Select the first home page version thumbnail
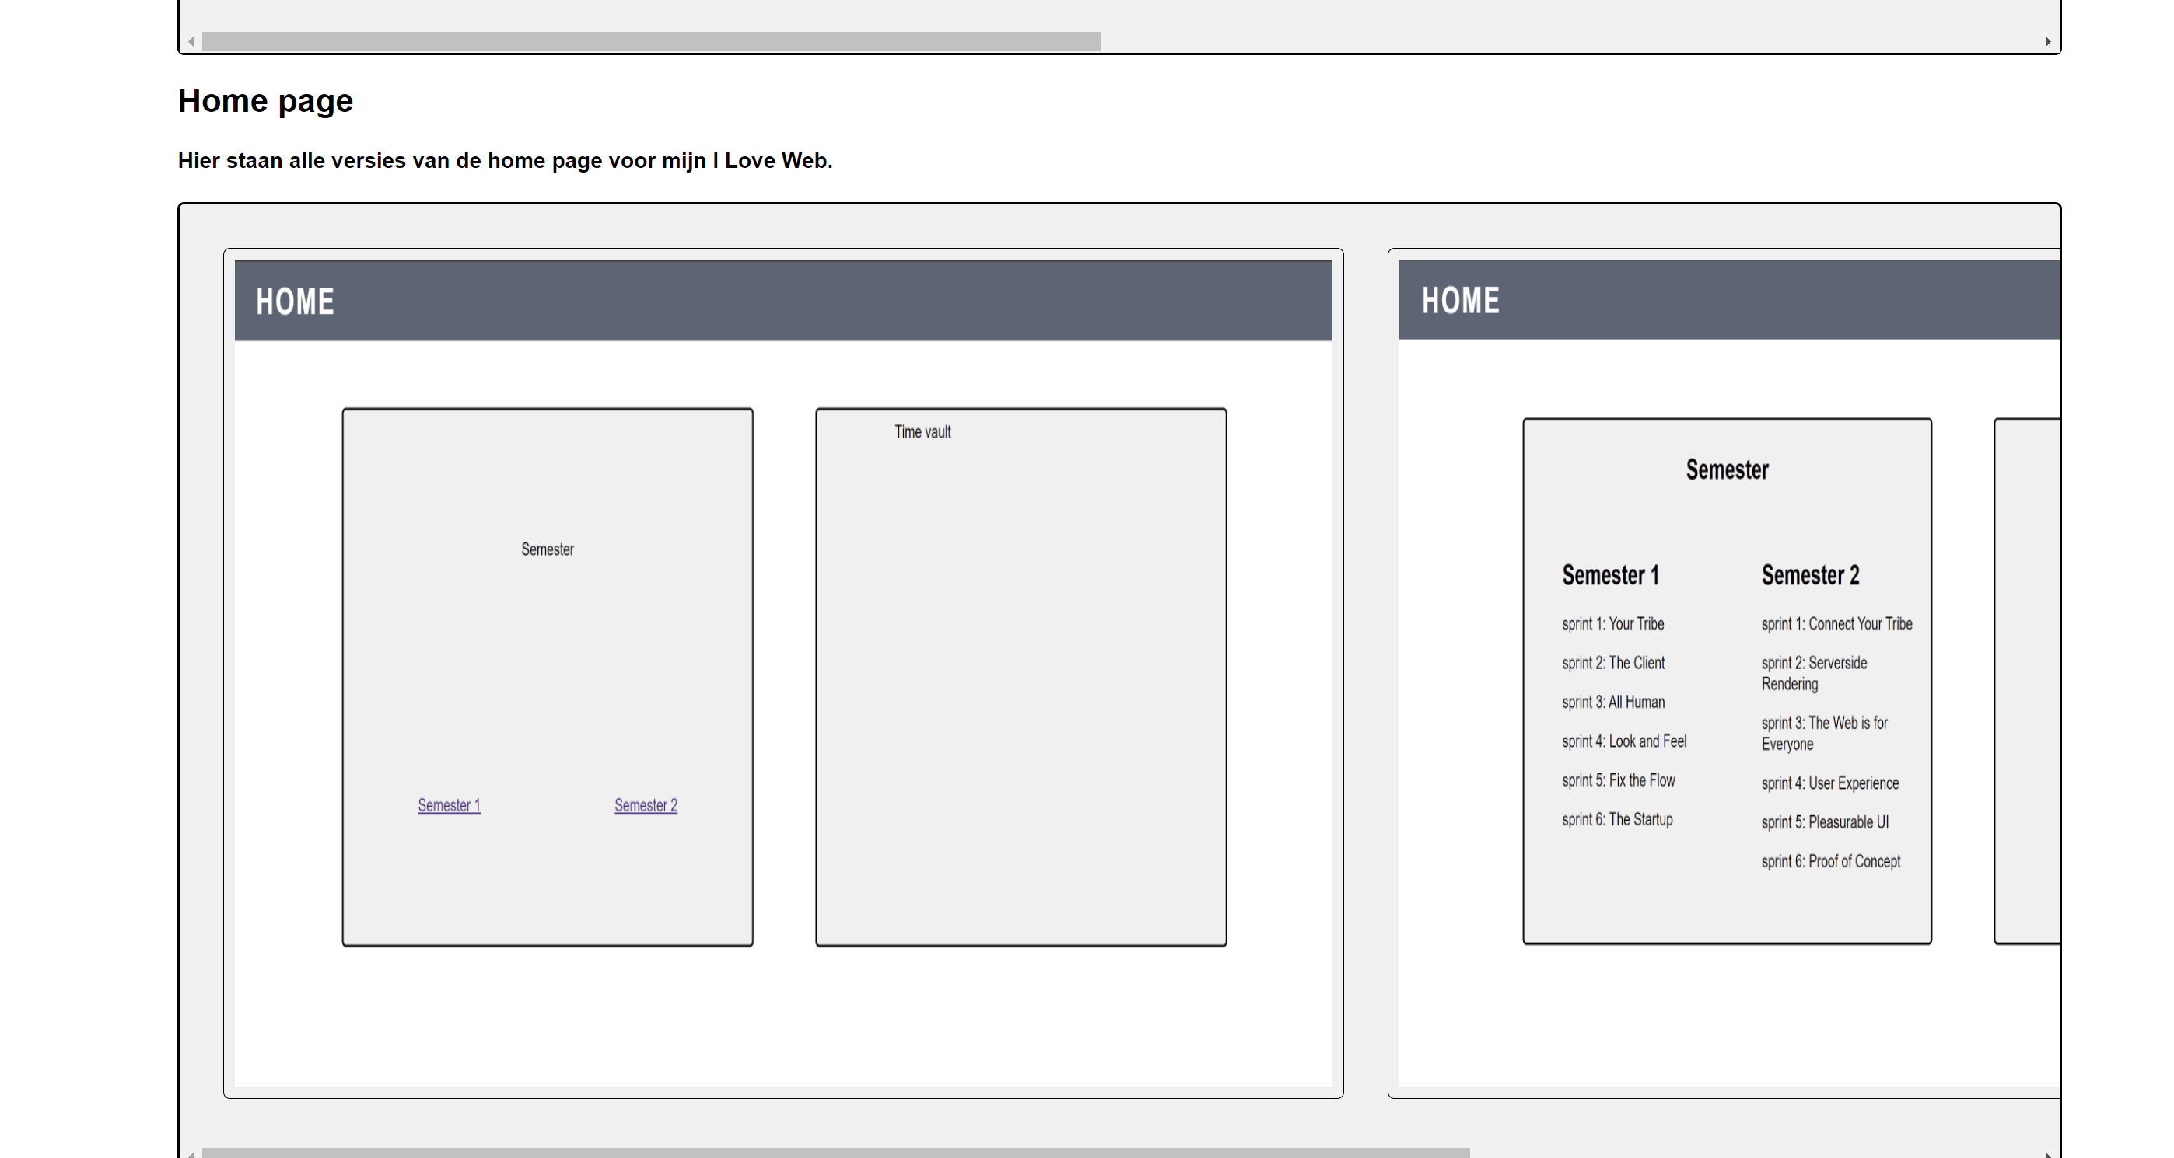The height and width of the screenshot is (1158, 2174). [783, 673]
